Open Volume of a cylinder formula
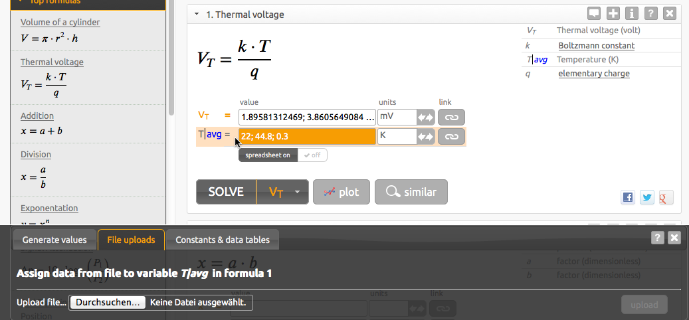 coord(60,22)
